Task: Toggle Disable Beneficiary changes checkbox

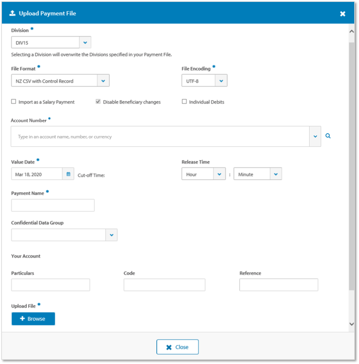Action: click(98, 101)
